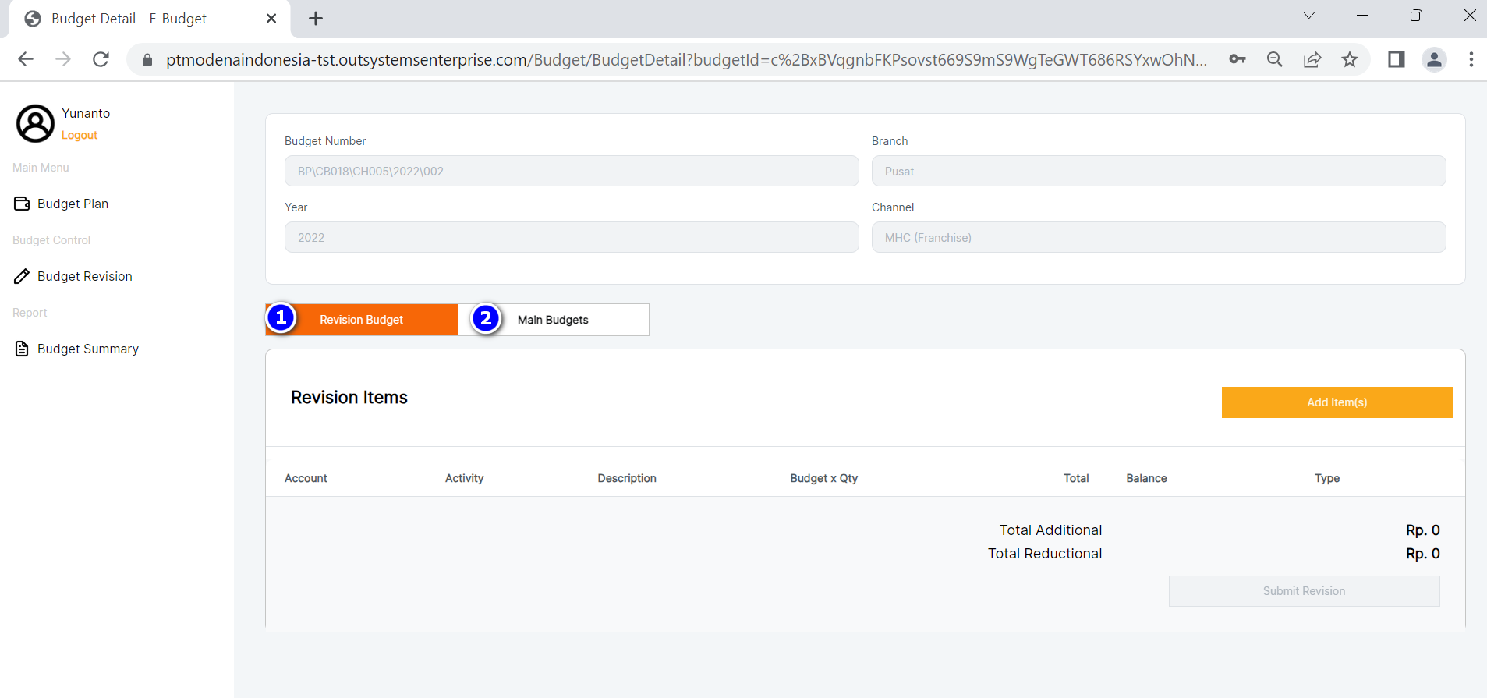Toggle the browser side panel icon
Image resolution: width=1487 pixels, height=698 pixels.
[1396, 59]
